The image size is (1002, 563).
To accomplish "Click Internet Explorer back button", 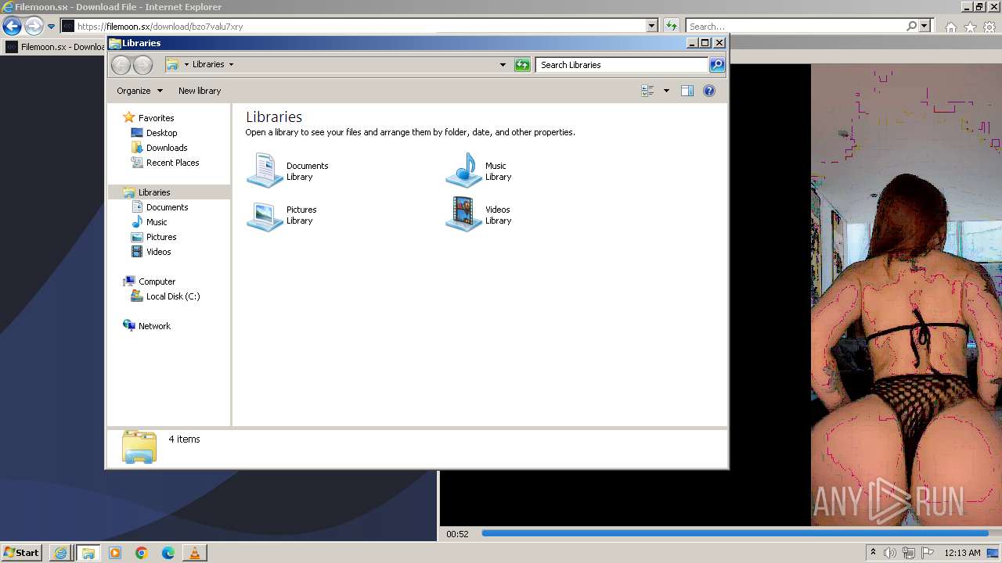I will [x=12, y=27].
